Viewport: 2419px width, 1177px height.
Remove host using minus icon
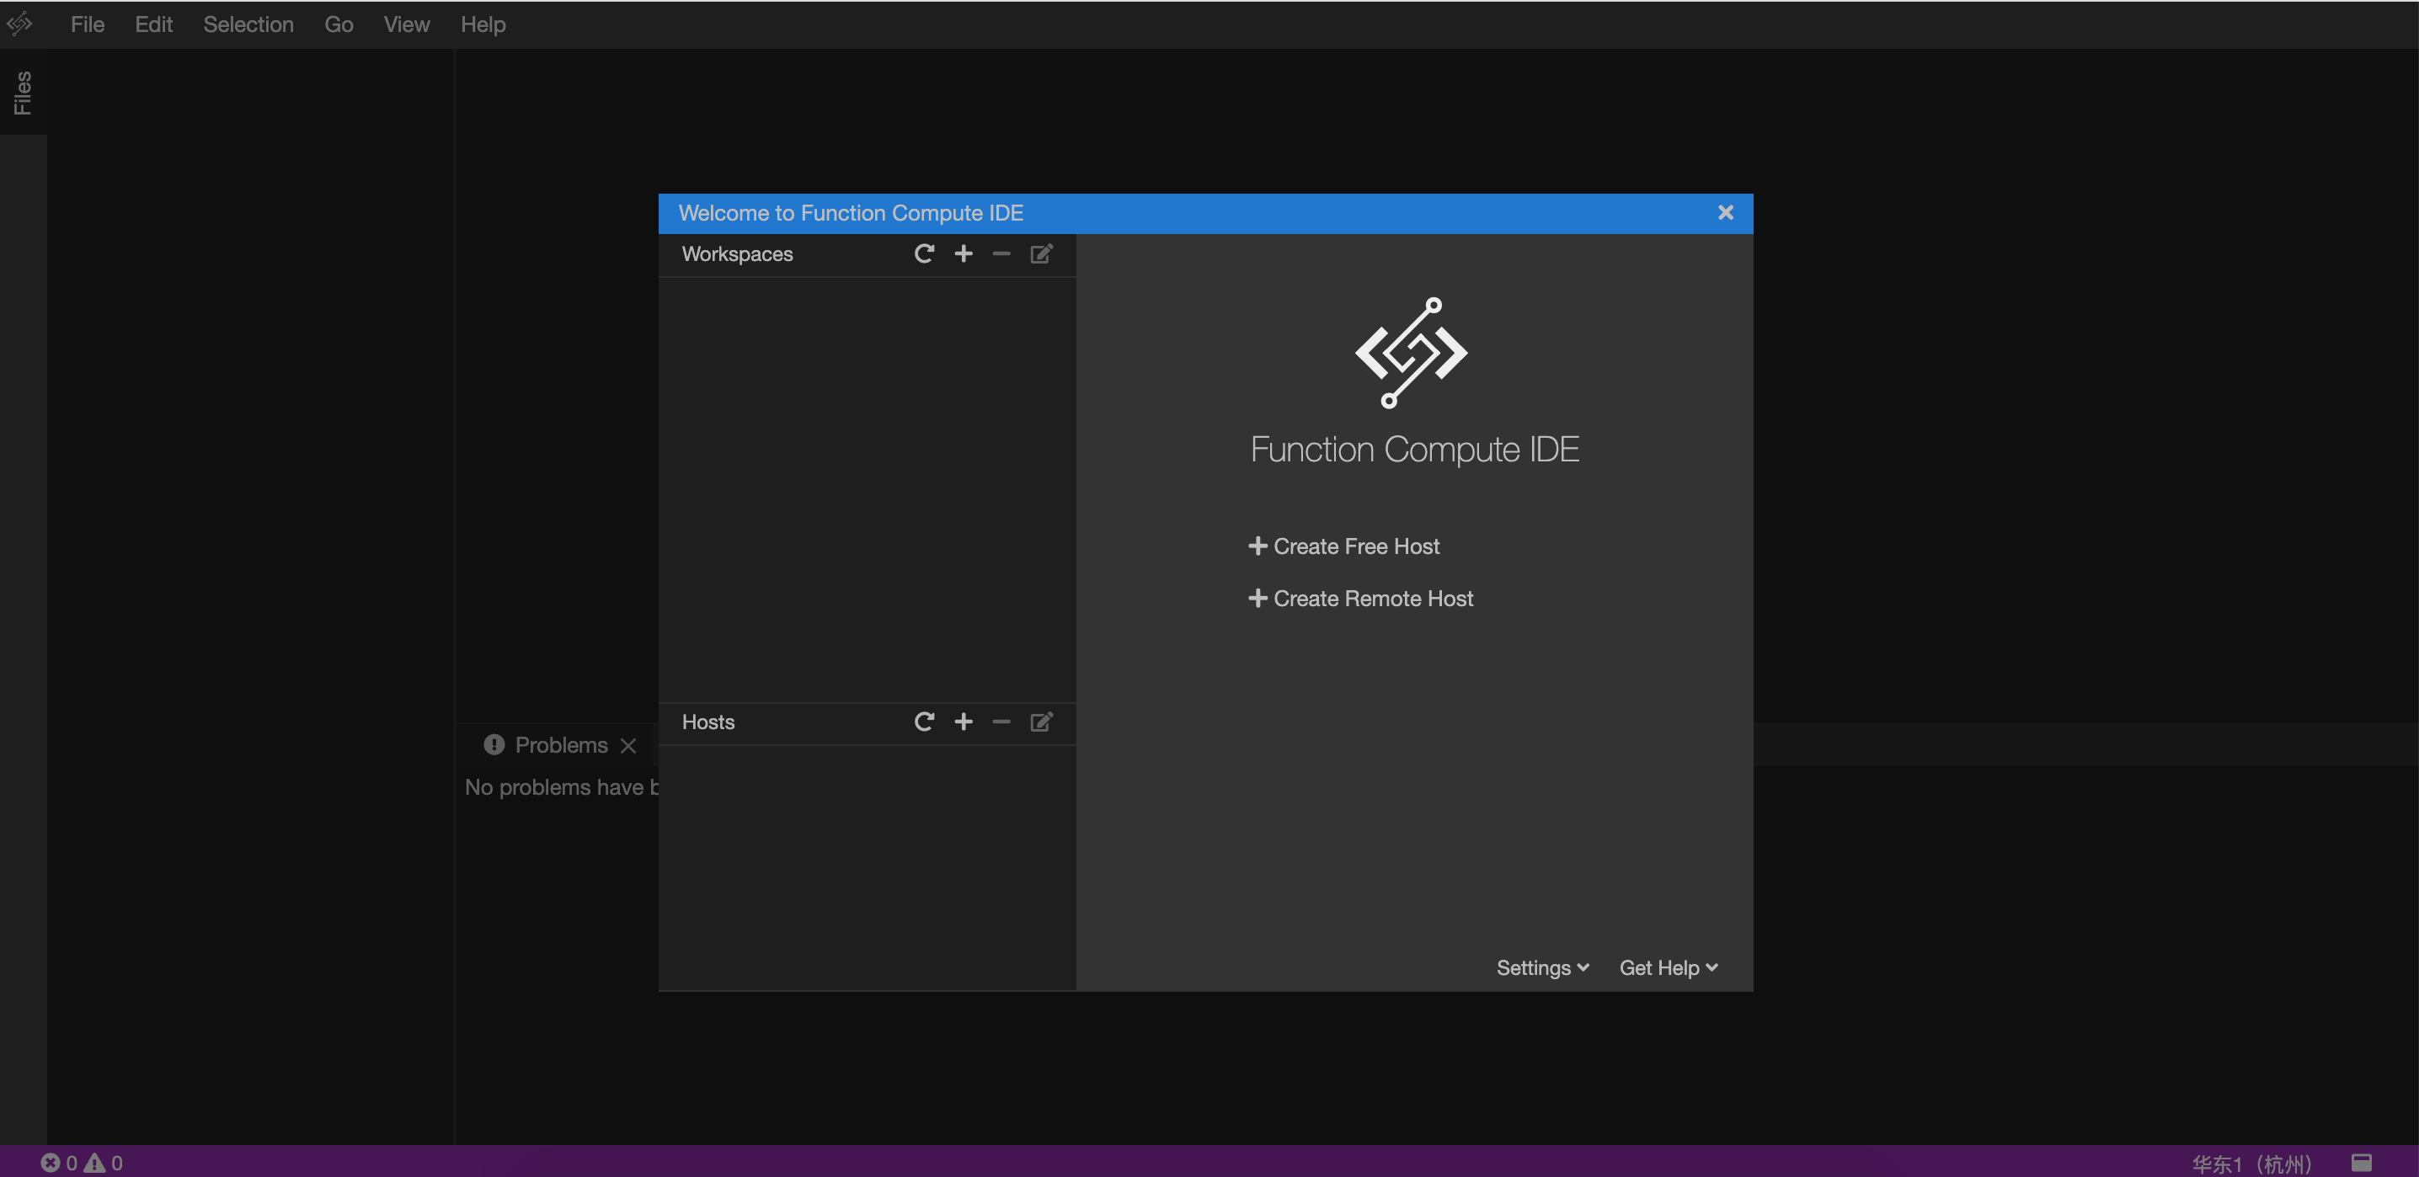(x=1001, y=722)
